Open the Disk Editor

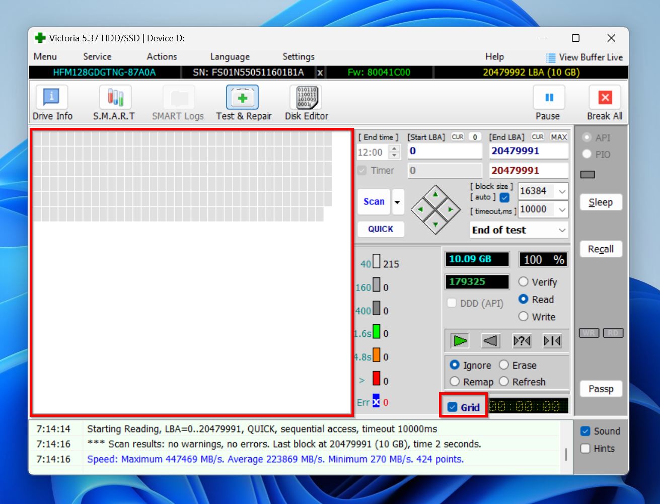pos(306,102)
